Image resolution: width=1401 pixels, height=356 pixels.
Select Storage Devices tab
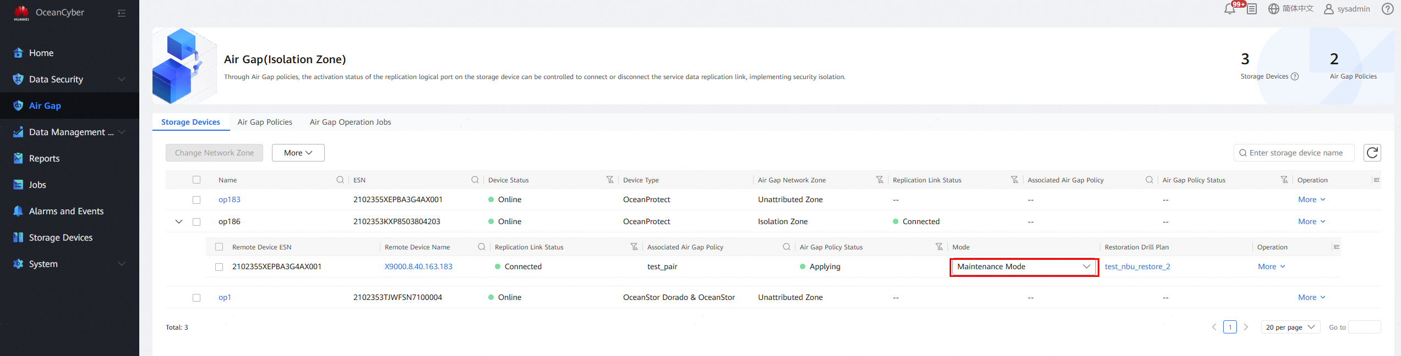[x=190, y=122]
